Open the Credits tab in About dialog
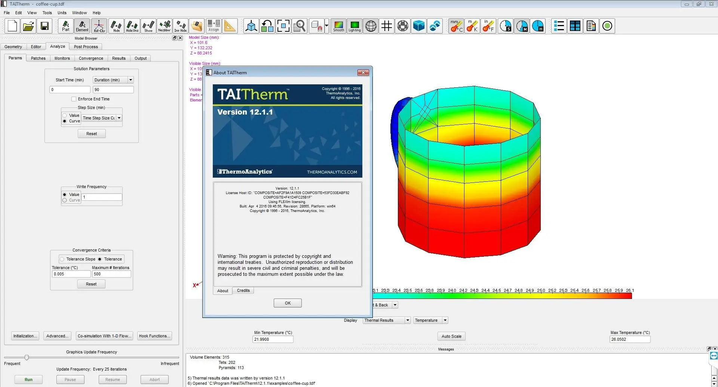This screenshot has width=718, height=387. [x=243, y=290]
